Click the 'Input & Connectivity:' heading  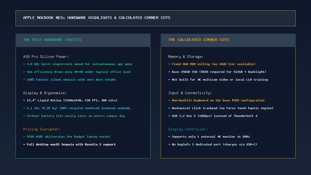[x=190, y=93]
